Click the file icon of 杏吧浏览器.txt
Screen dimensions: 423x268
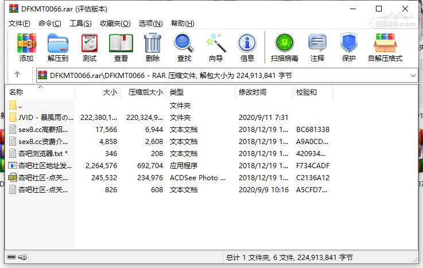click(x=13, y=153)
